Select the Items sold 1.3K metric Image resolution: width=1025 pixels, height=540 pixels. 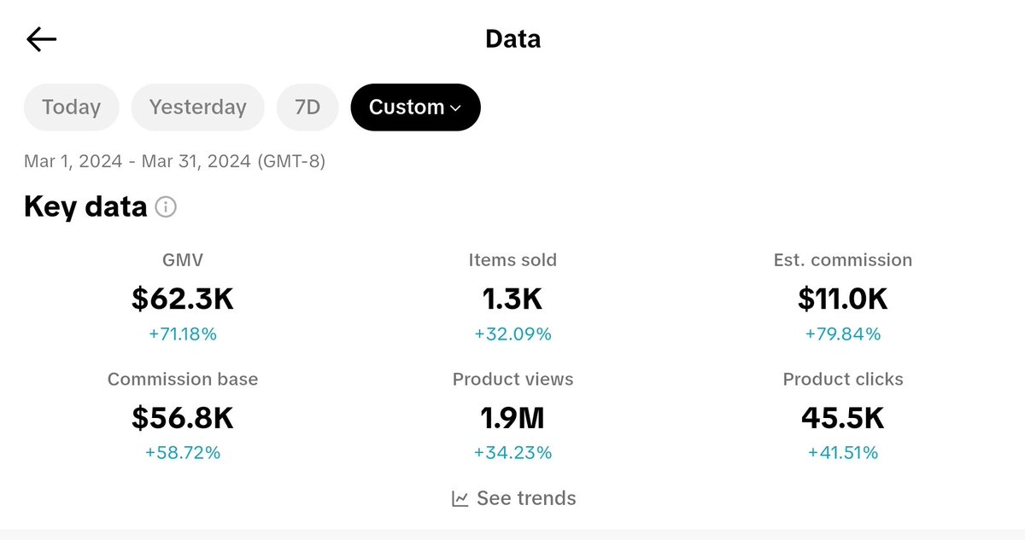tap(512, 297)
